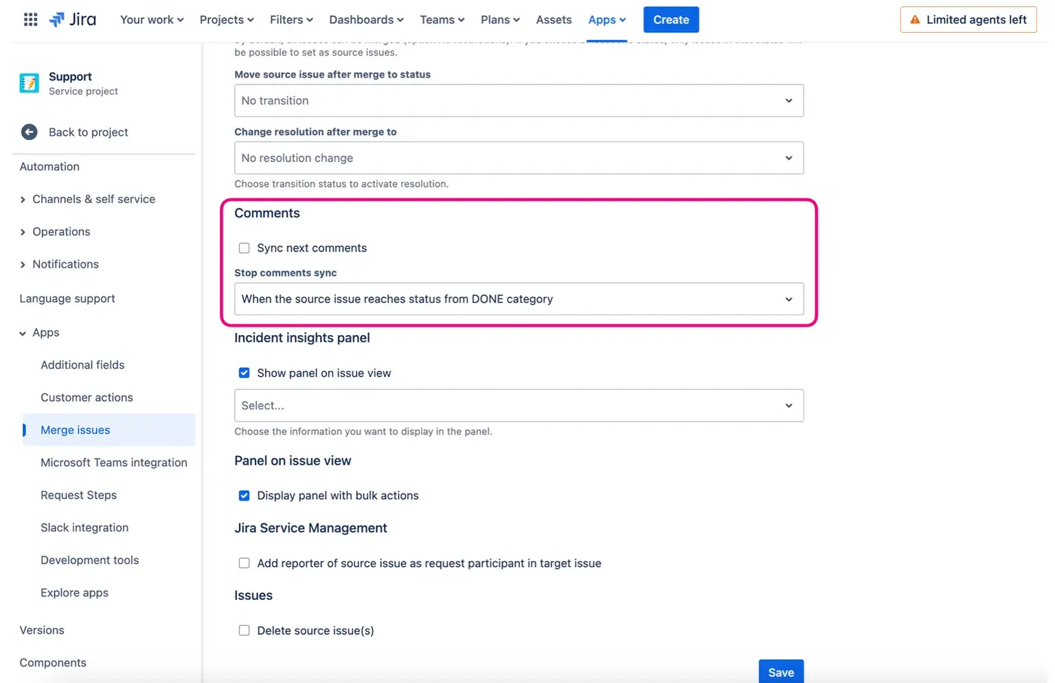The width and height of the screenshot is (1055, 683).
Task: Uncheck Show panel on issue view
Action: click(244, 373)
